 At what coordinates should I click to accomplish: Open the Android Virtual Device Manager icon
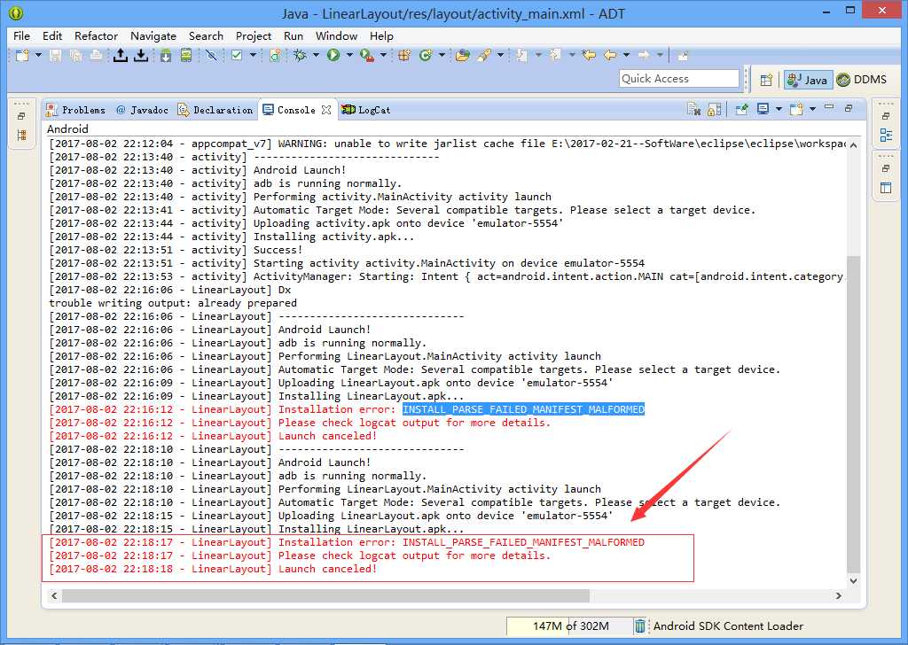(186, 56)
